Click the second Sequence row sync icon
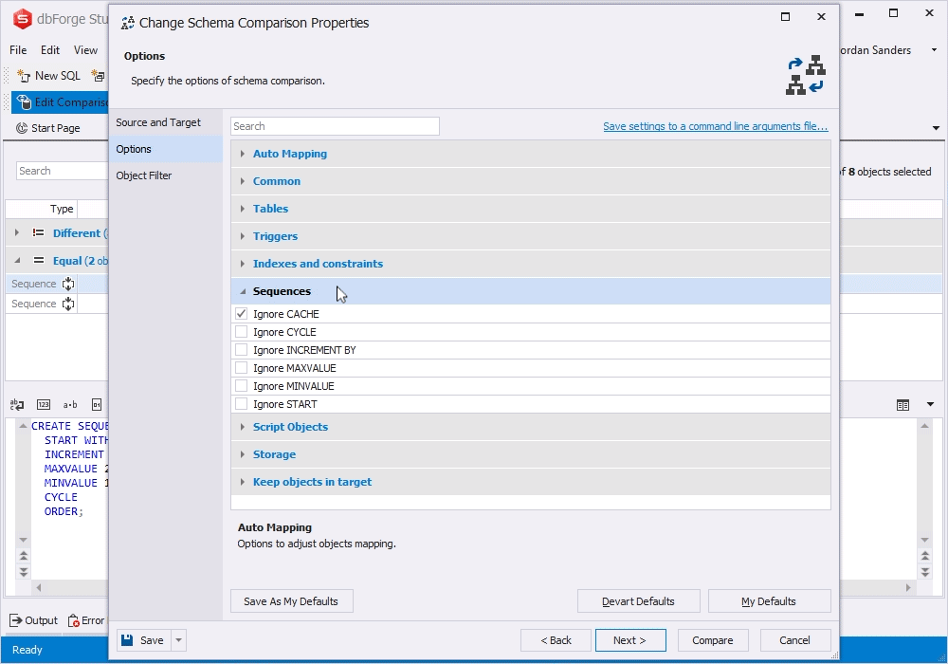The image size is (948, 664). click(x=68, y=304)
